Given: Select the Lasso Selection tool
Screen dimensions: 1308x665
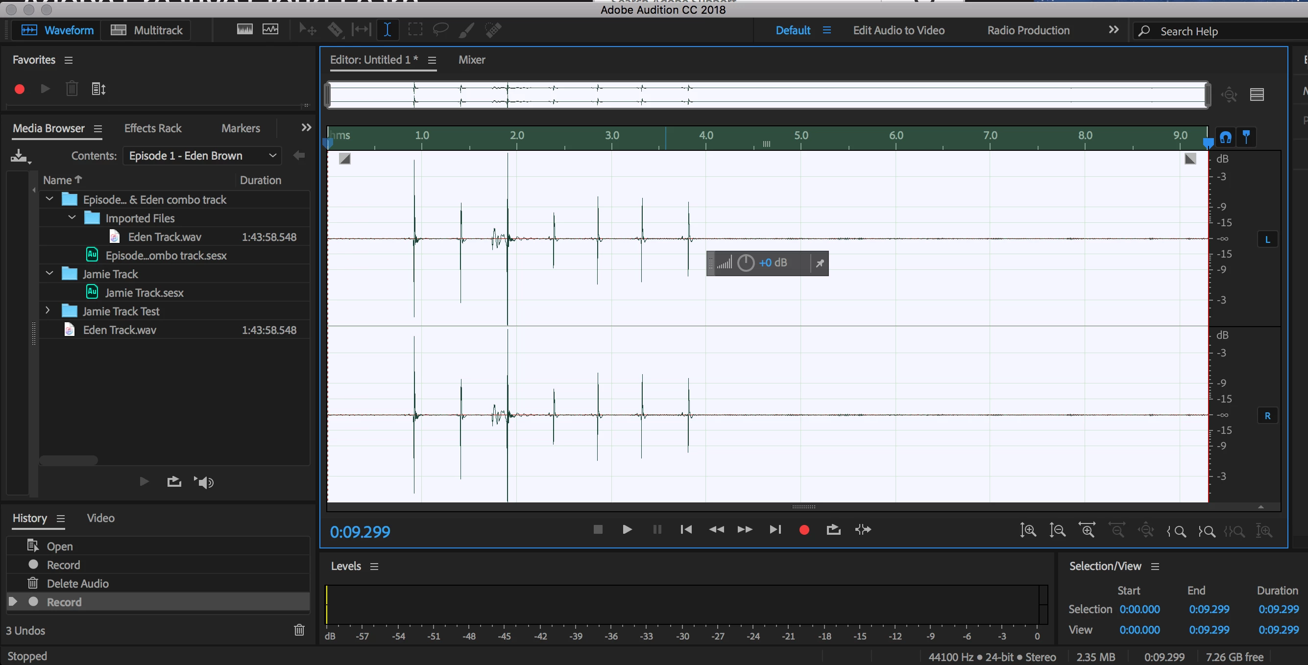Looking at the screenshot, I should pyautogui.click(x=440, y=29).
